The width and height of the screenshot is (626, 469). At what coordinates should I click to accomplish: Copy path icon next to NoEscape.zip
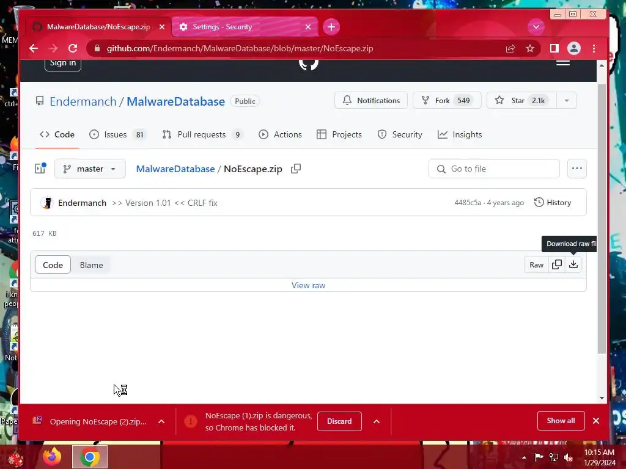[x=296, y=169]
